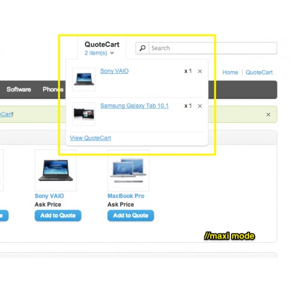The width and height of the screenshot is (291, 291).
Task: Click the MacBook Pro product image
Action: pyautogui.click(x=129, y=171)
